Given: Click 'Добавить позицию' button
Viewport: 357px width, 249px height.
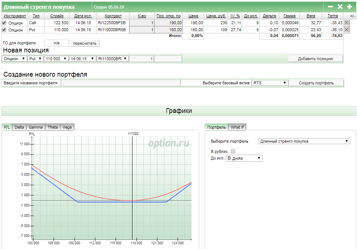Looking at the screenshot, I should tap(315, 59).
